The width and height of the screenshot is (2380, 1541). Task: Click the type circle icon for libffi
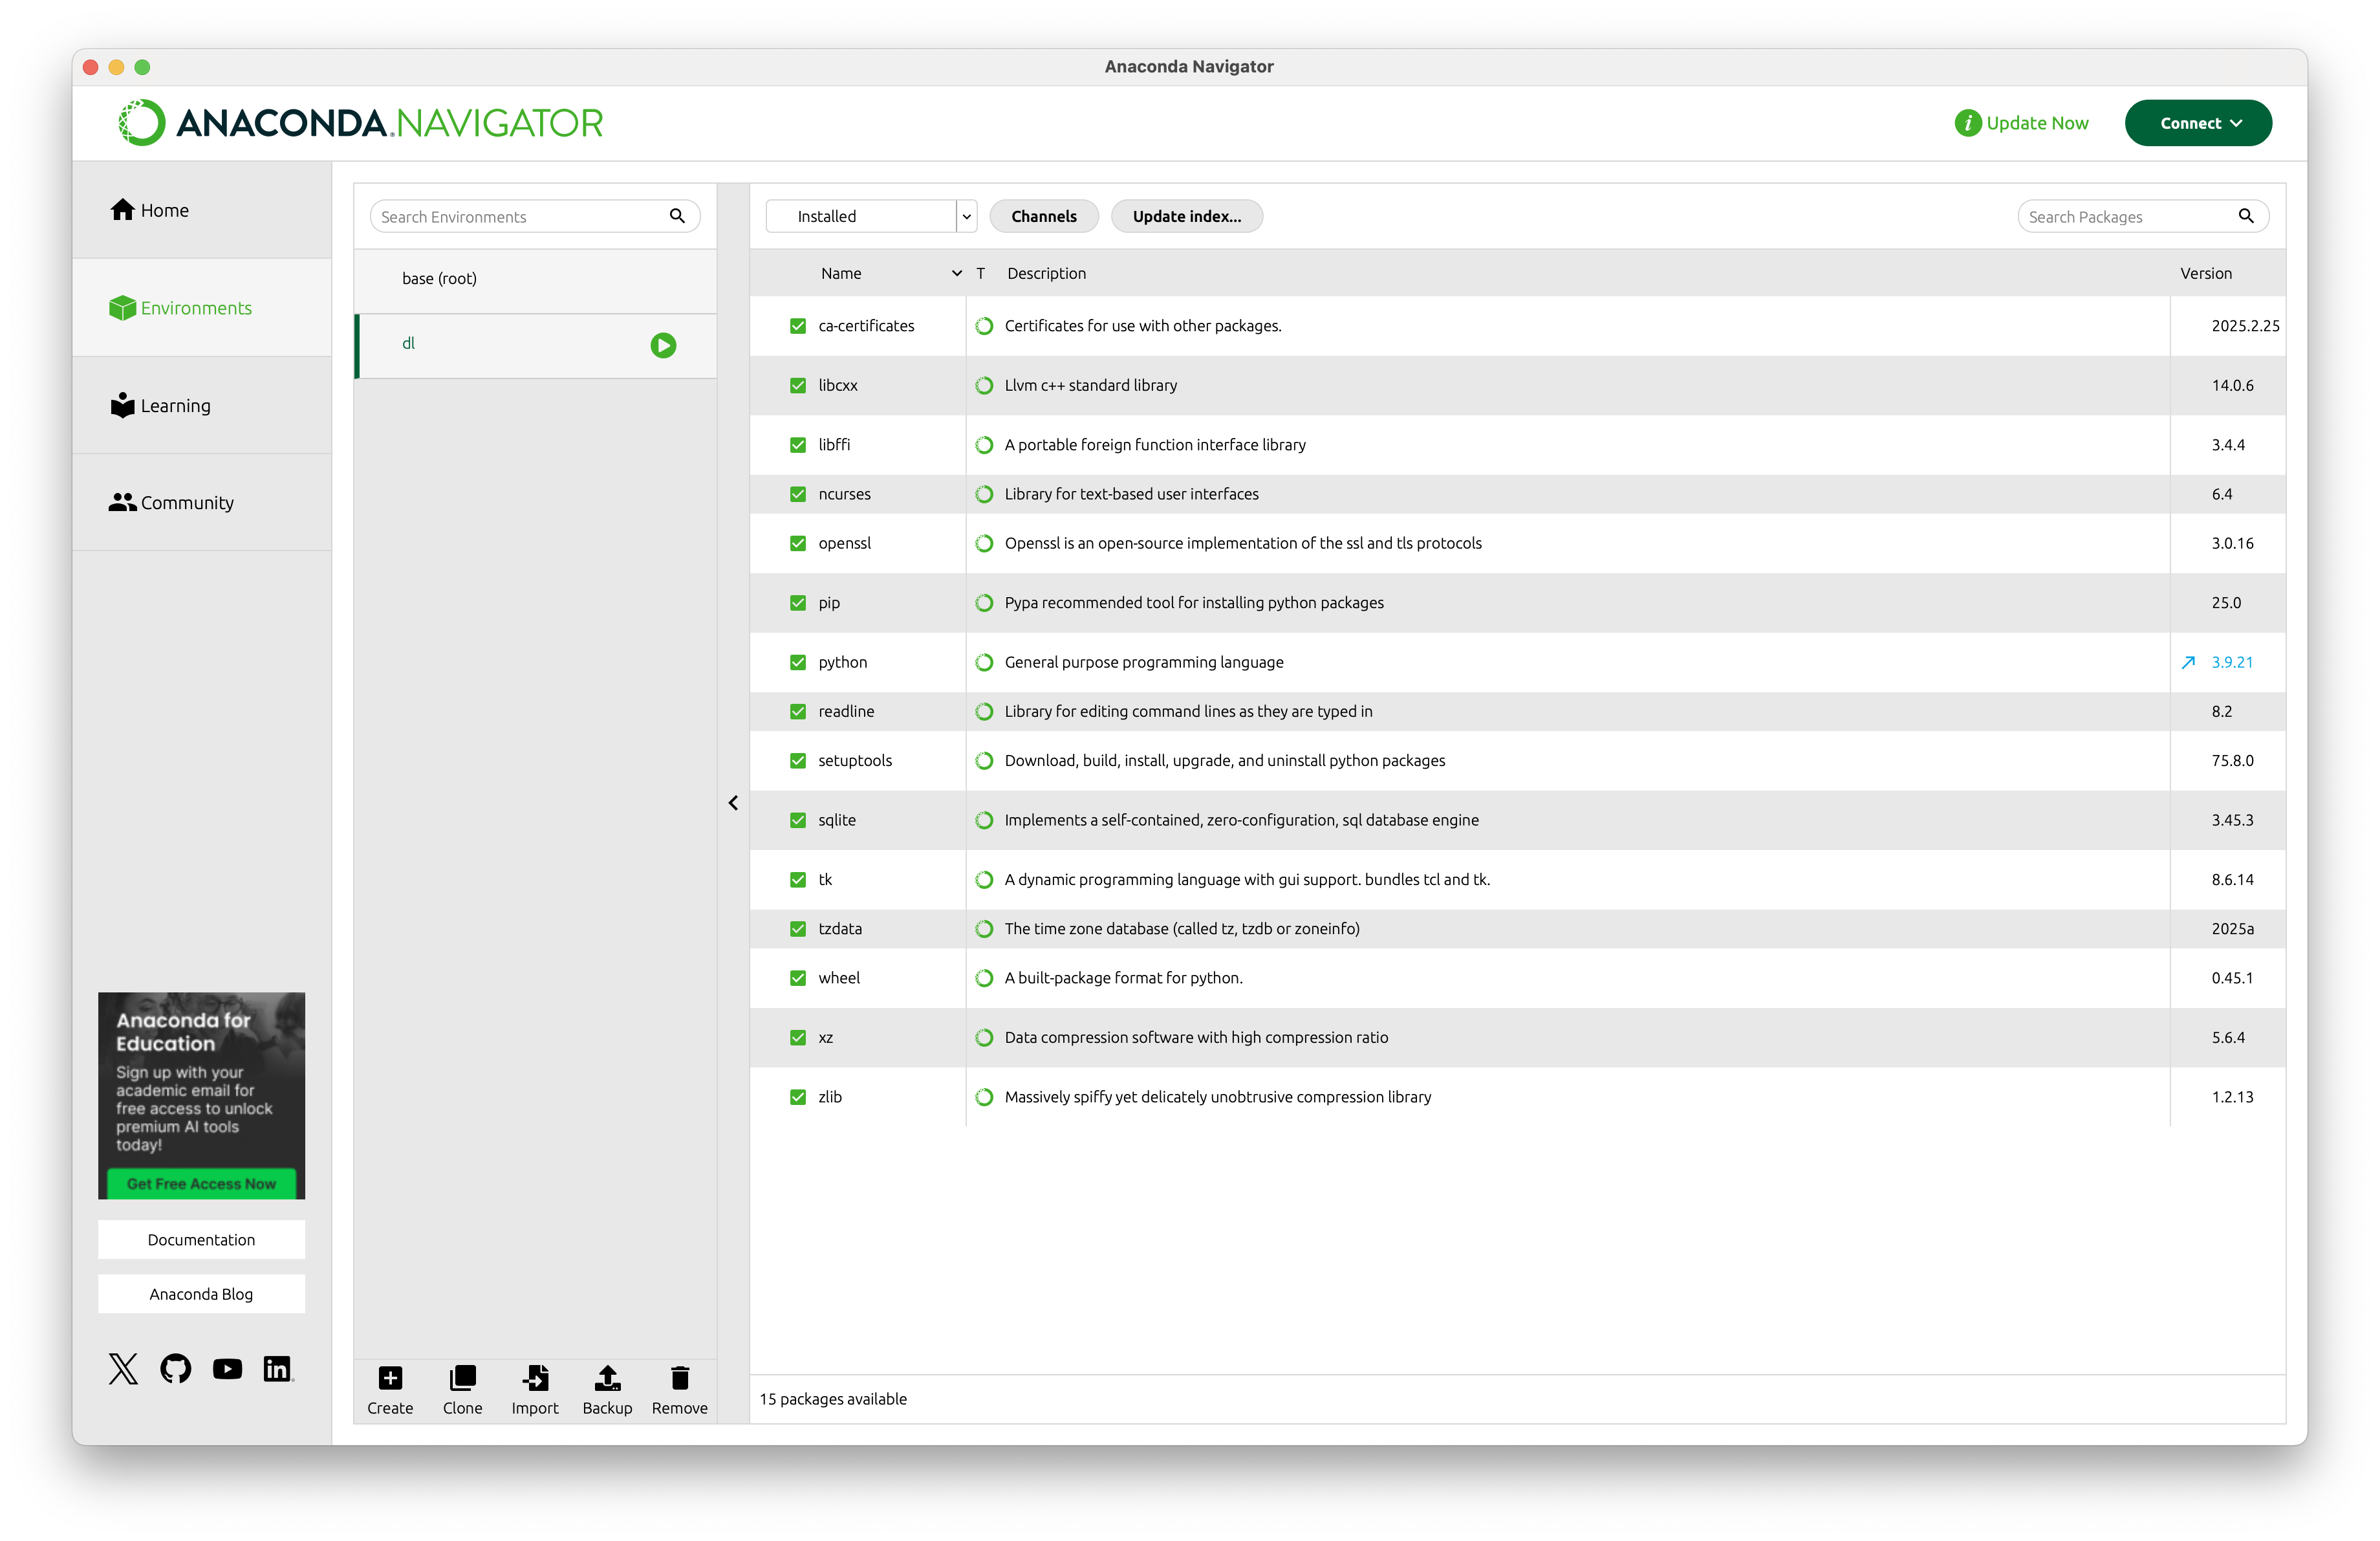click(984, 445)
